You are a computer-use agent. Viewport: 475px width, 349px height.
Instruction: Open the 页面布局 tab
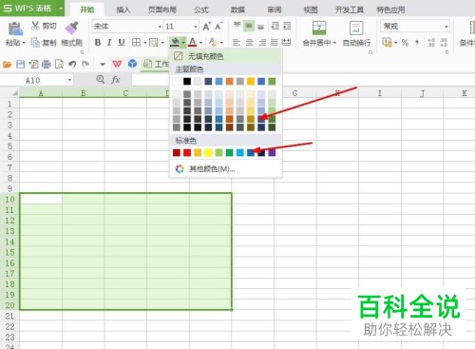162,10
